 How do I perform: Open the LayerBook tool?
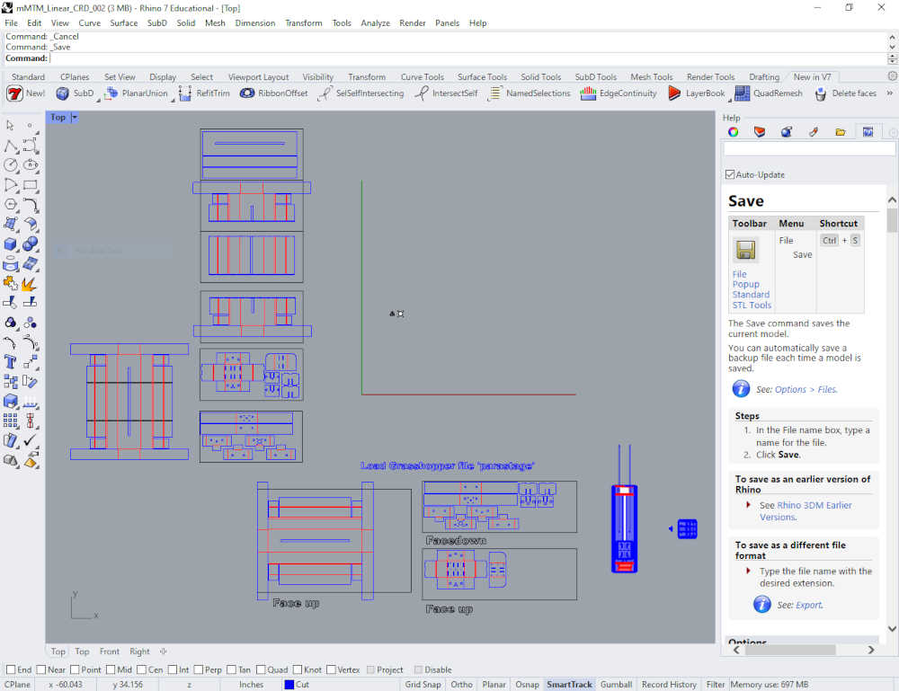(x=696, y=93)
